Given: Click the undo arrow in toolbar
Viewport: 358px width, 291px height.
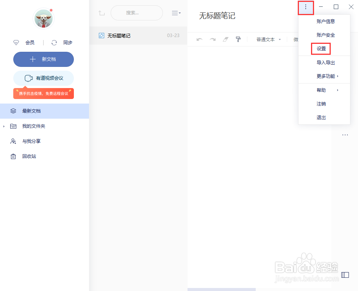Looking at the screenshot, I should coord(200,40).
